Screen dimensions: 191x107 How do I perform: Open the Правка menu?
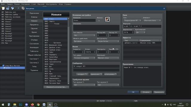pos(10,4)
